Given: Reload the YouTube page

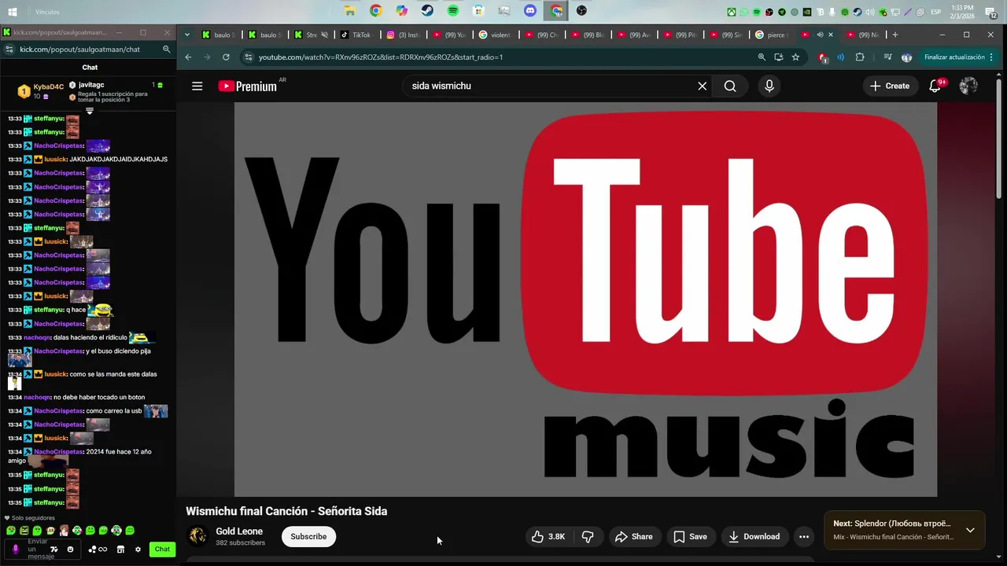Looking at the screenshot, I should click(226, 57).
